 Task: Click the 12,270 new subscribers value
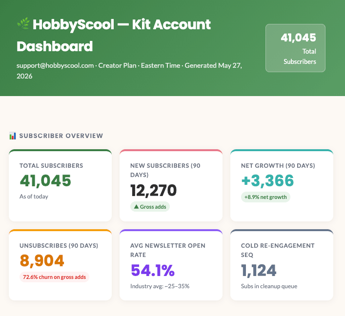(x=153, y=190)
